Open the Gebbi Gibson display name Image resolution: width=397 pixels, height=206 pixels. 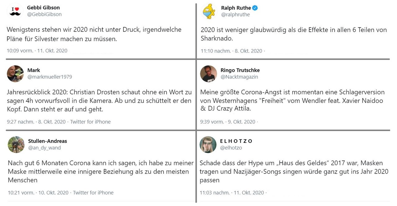click(x=43, y=8)
